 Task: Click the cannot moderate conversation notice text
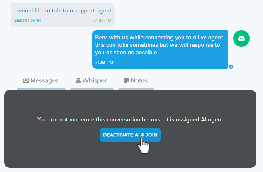point(130,119)
